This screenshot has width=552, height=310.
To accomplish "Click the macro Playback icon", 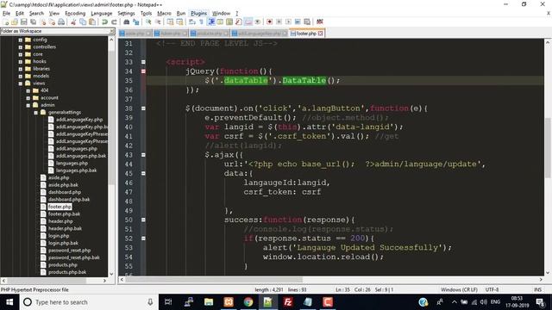I will (288, 22).
